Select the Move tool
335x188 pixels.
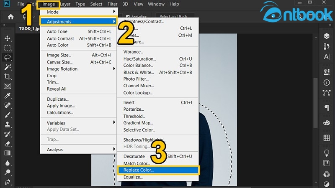pos(8,38)
